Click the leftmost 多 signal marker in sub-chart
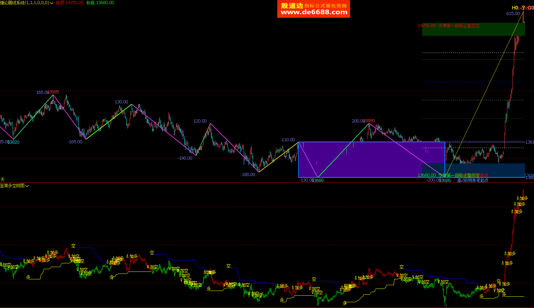 [x=28, y=277]
